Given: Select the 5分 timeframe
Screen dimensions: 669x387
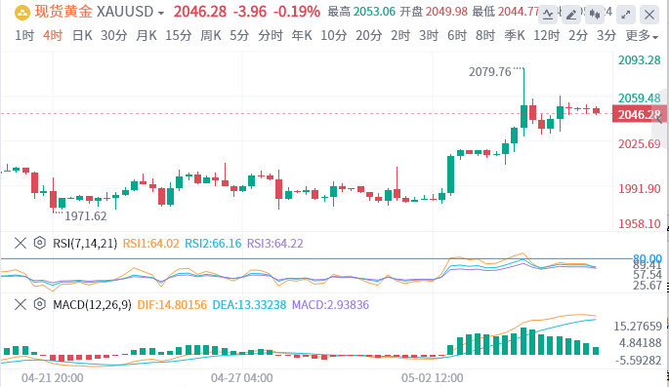Looking at the screenshot, I should pyautogui.click(x=239, y=36).
